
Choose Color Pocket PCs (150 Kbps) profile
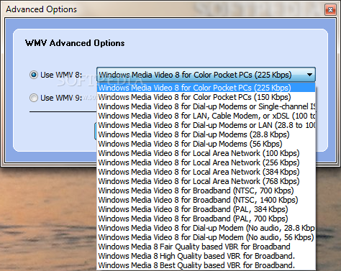point(206,97)
